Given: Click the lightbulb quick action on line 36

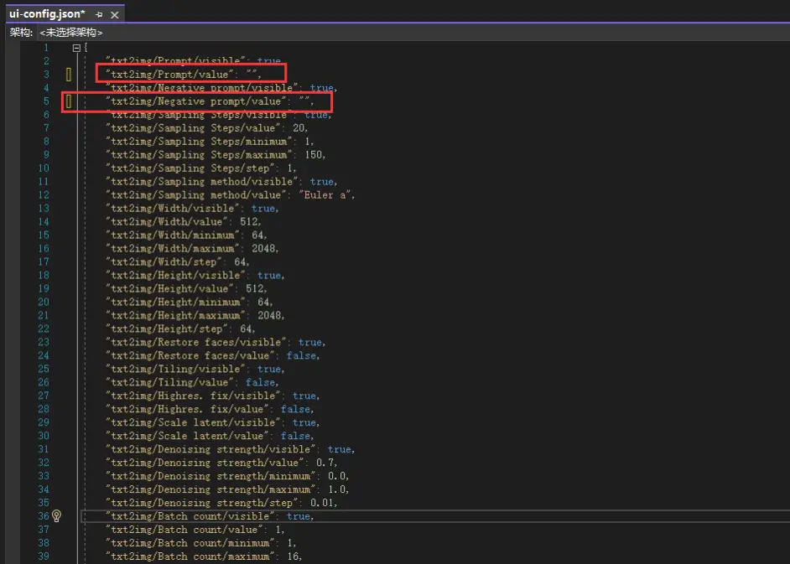Looking at the screenshot, I should (56, 515).
